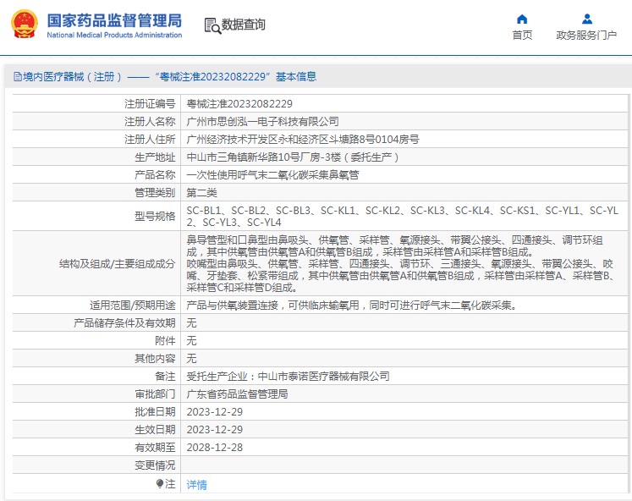Click the 备注 row label

point(165,377)
